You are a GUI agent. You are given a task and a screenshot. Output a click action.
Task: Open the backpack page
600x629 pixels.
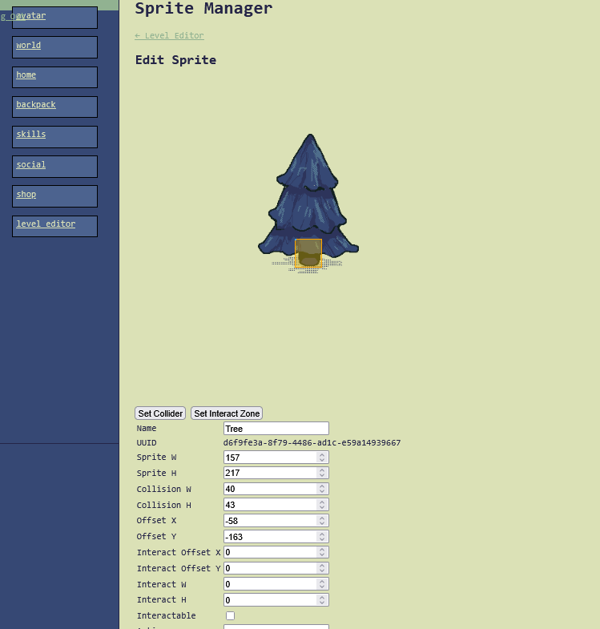36,105
